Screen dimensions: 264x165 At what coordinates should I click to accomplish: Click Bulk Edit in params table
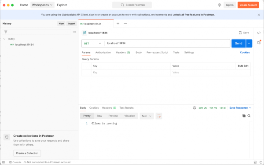click(243, 66)
